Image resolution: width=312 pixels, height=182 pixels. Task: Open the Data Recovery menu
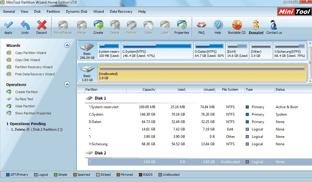(121, 12)
